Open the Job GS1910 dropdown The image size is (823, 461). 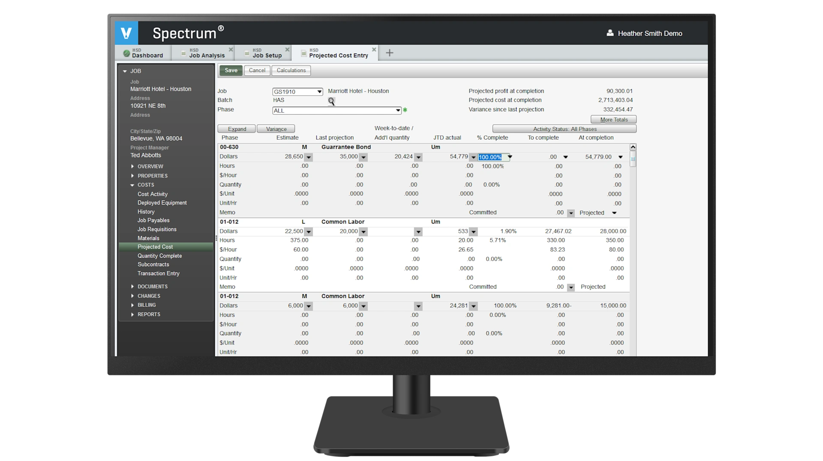coord(319,92)
